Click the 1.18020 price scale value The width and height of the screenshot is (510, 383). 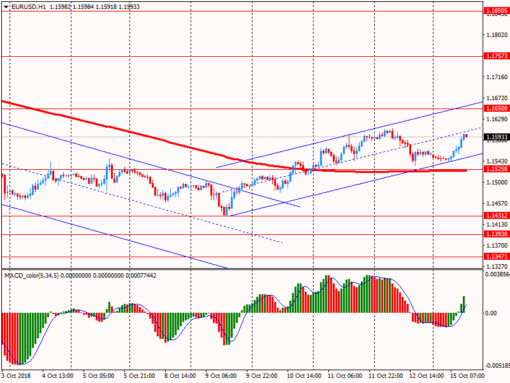tap(497, 35)
